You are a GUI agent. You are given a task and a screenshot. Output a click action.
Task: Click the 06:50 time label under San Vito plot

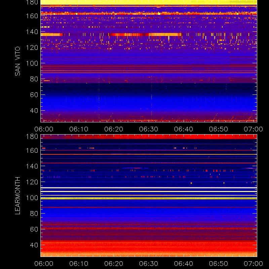tap(219, 129)
